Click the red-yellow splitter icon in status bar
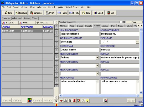 coord(56,105)
